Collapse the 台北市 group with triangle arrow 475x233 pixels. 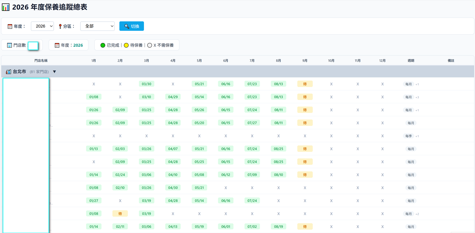tap(54, 72)
